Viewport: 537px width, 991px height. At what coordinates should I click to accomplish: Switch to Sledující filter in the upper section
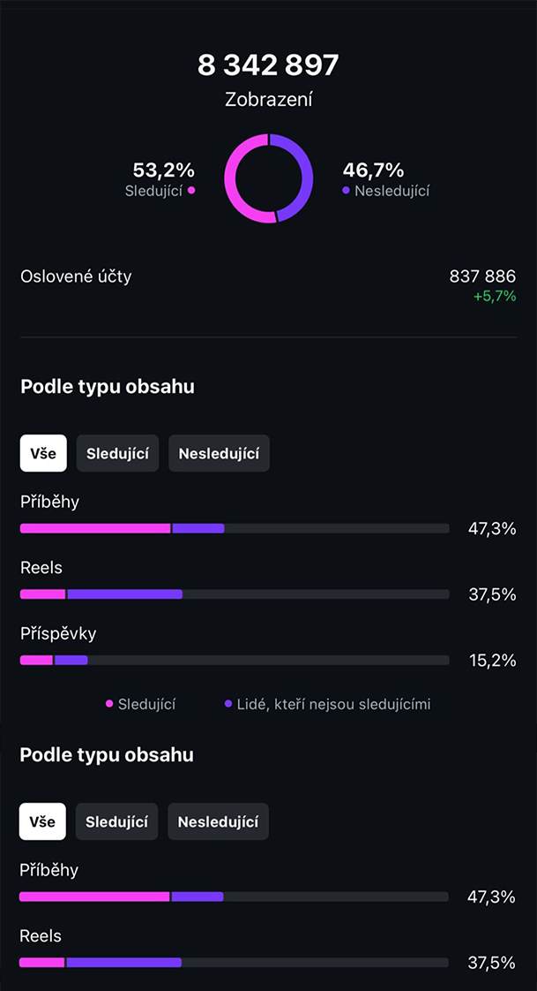117,454
